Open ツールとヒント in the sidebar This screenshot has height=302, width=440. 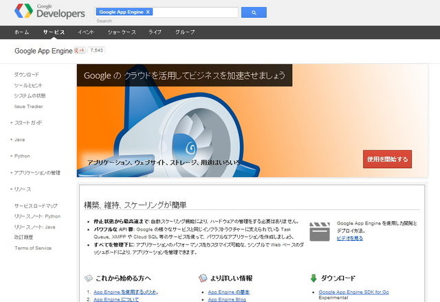(x=28, y=85)
